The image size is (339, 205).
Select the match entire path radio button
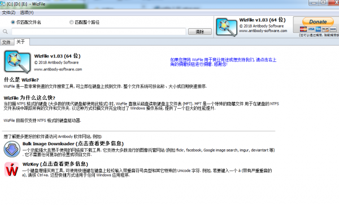click(71, 22)
